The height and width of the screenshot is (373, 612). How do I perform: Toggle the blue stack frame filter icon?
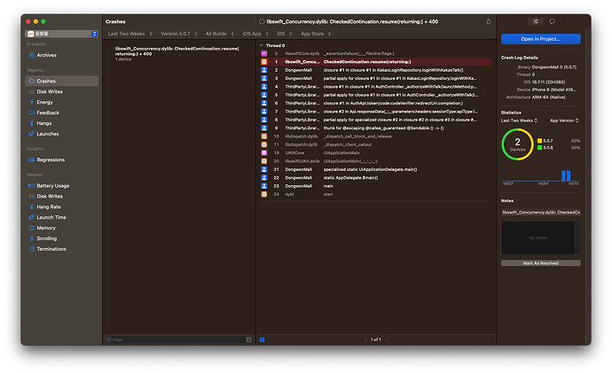(x=262, y=340)
